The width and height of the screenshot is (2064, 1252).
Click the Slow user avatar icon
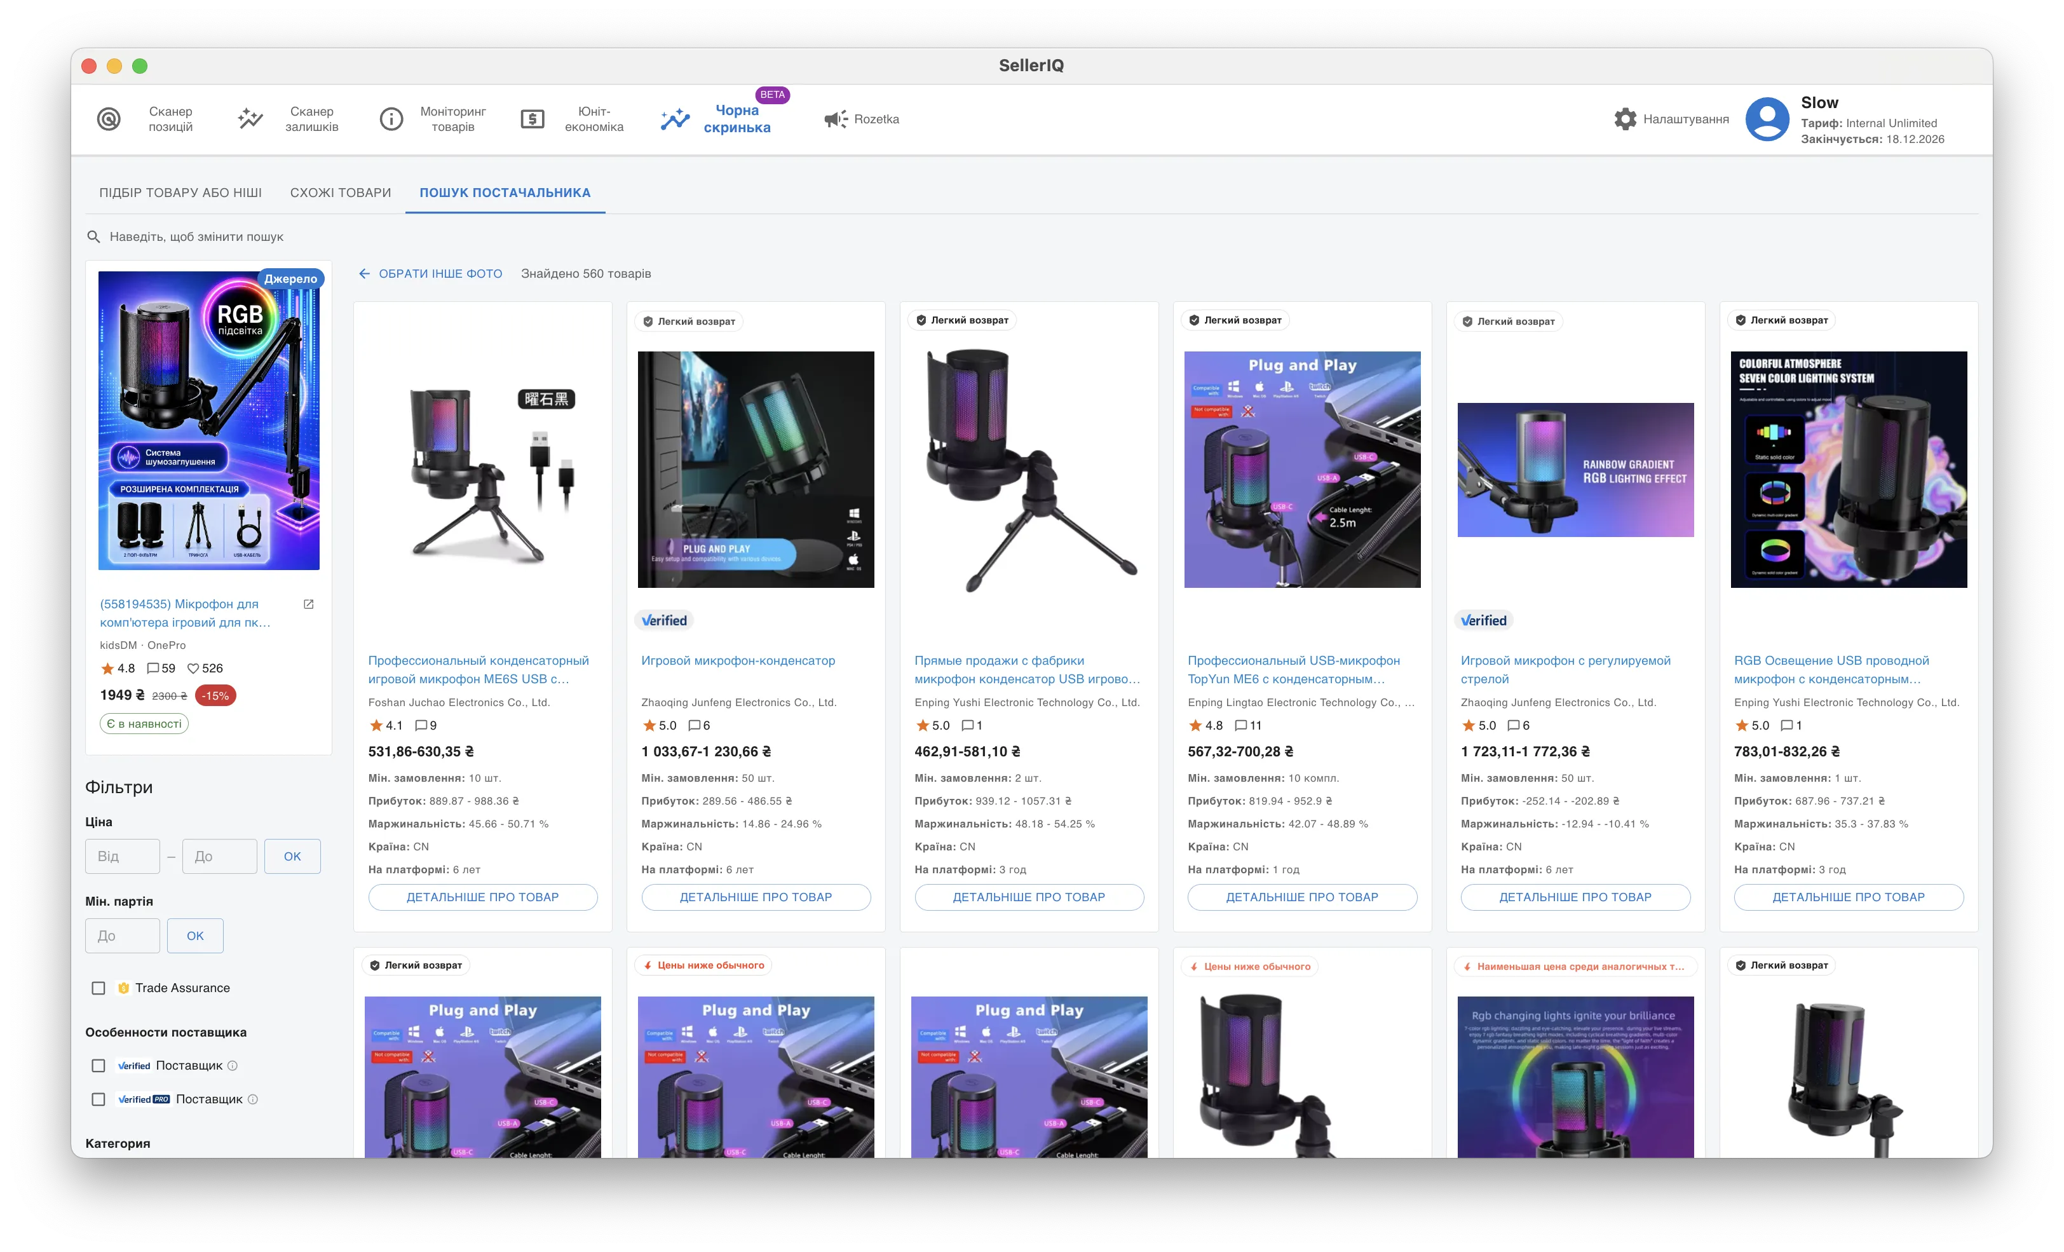coord(1767,119)
